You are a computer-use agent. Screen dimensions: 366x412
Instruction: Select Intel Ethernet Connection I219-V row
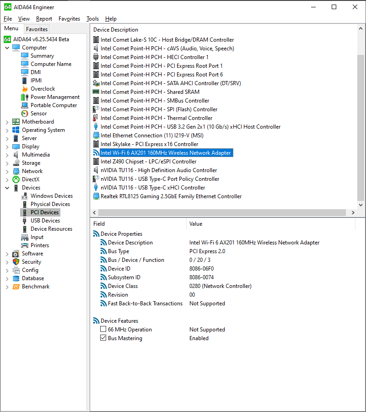pyautogui.click(x=152, y=136)
